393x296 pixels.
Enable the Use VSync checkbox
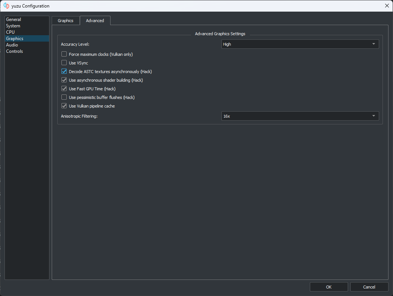(64, 63)
